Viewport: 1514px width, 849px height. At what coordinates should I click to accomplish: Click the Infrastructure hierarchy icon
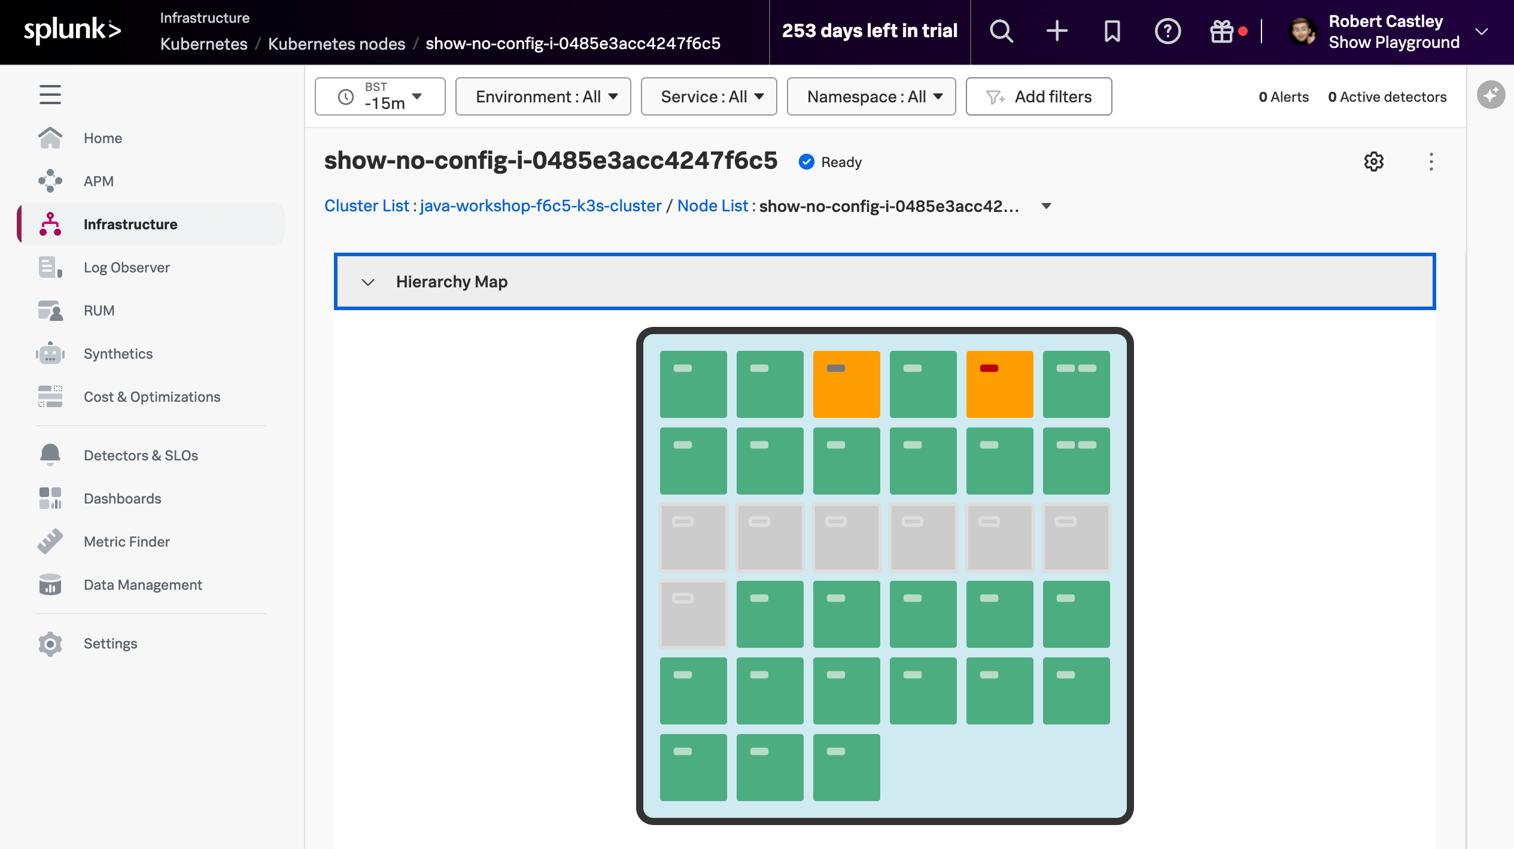click(x=50, y=224)
